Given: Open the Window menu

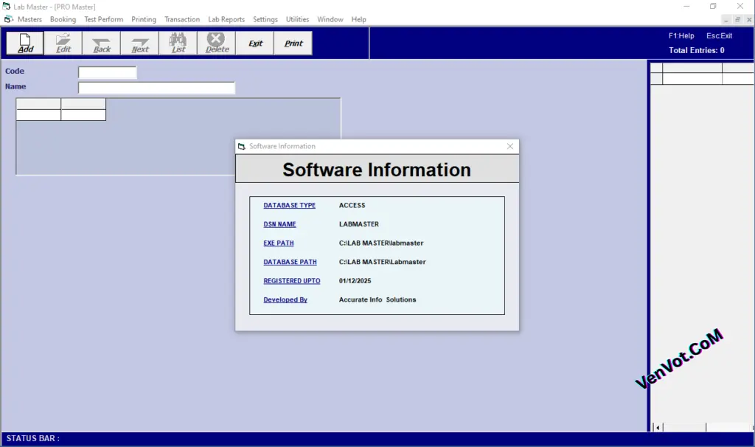Looking at the screenshot, I should 330,19.
